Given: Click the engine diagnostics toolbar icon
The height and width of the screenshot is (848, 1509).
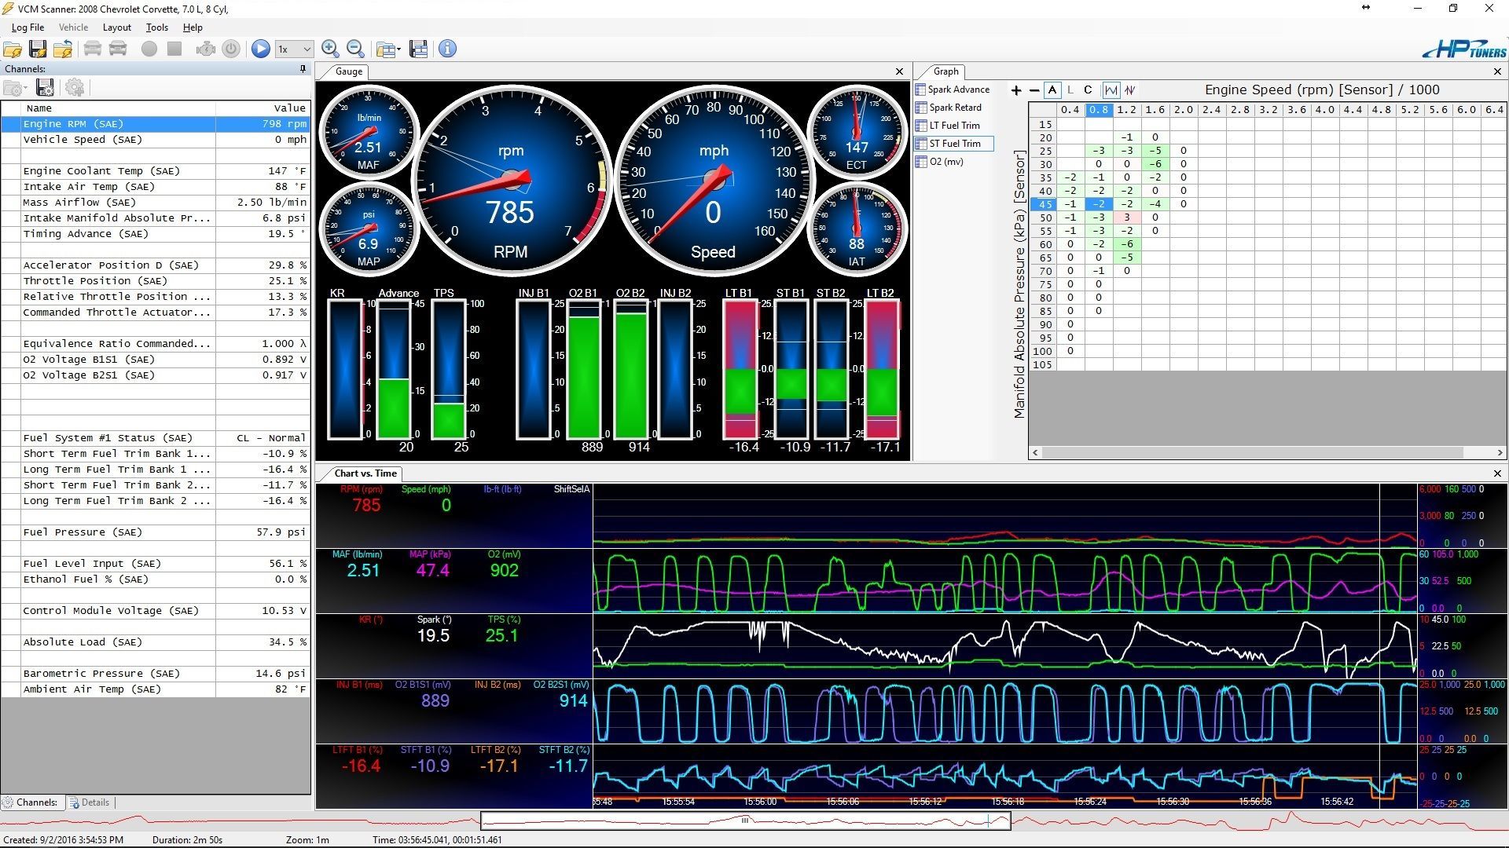Looking at the screenshot, I should pyautogui.click(x=206, y=49).
